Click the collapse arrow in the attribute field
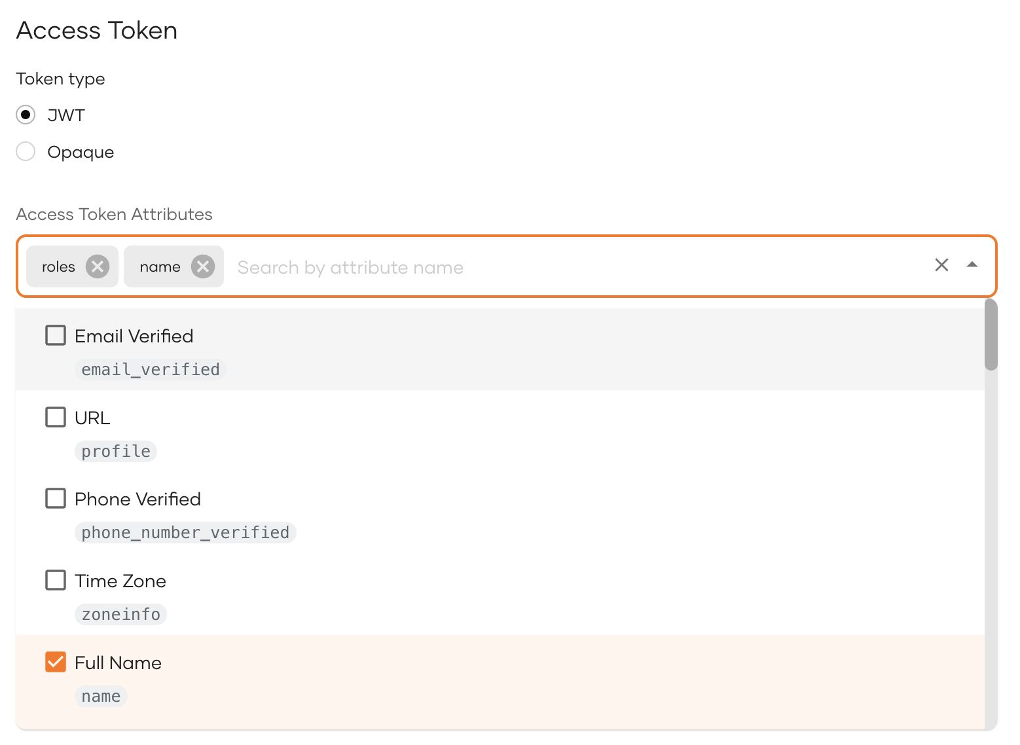 974,265
